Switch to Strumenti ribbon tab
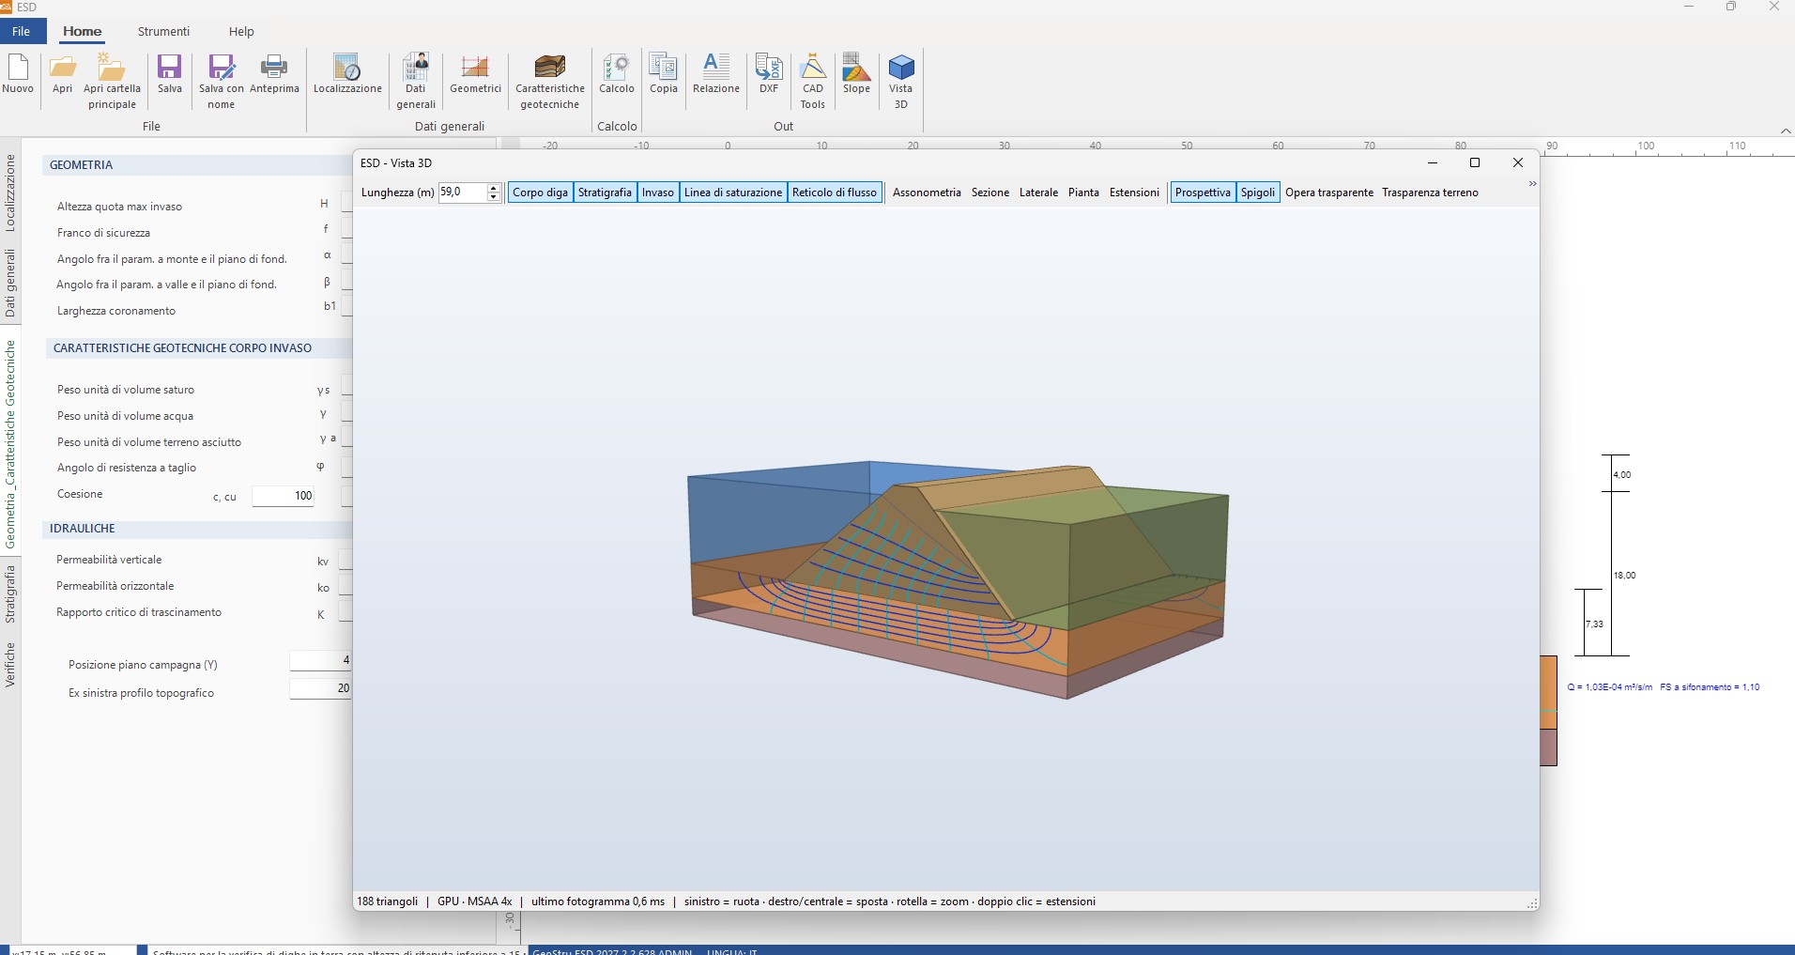This screenshot has width=1795, height=955. click(163, 31)
